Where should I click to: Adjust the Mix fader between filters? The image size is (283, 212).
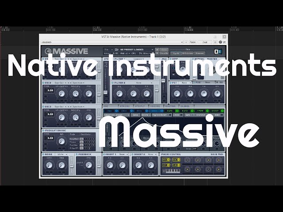point(163,80)
